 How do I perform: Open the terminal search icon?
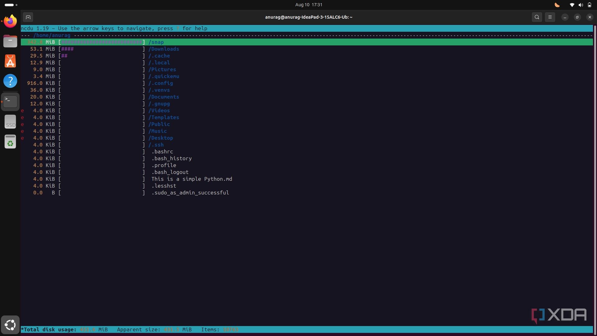click(x=537, y=17)
